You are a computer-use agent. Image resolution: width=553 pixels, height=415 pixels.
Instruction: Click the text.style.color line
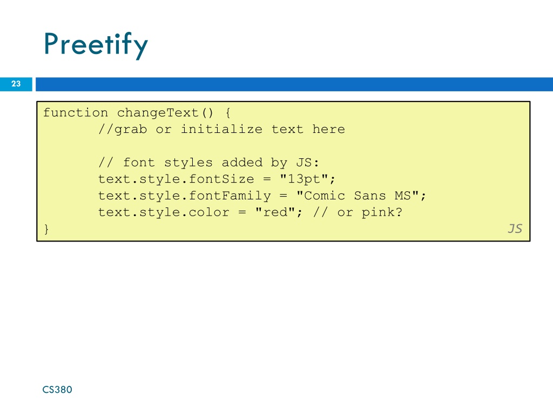click(x=250, y=212)
